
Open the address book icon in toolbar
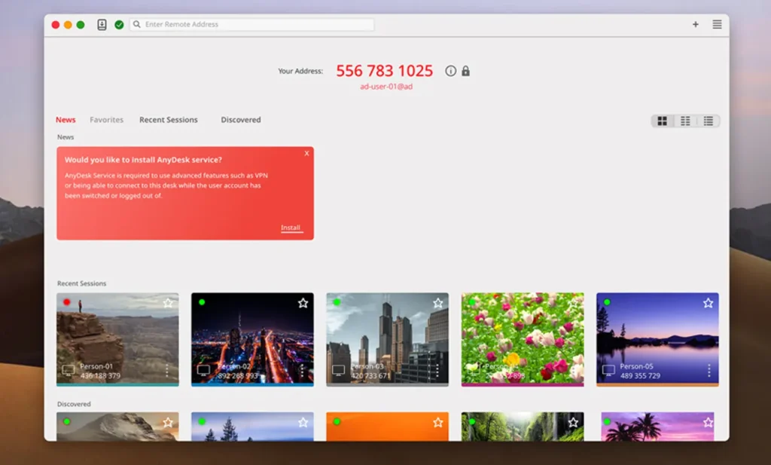(x=102, y=25)
